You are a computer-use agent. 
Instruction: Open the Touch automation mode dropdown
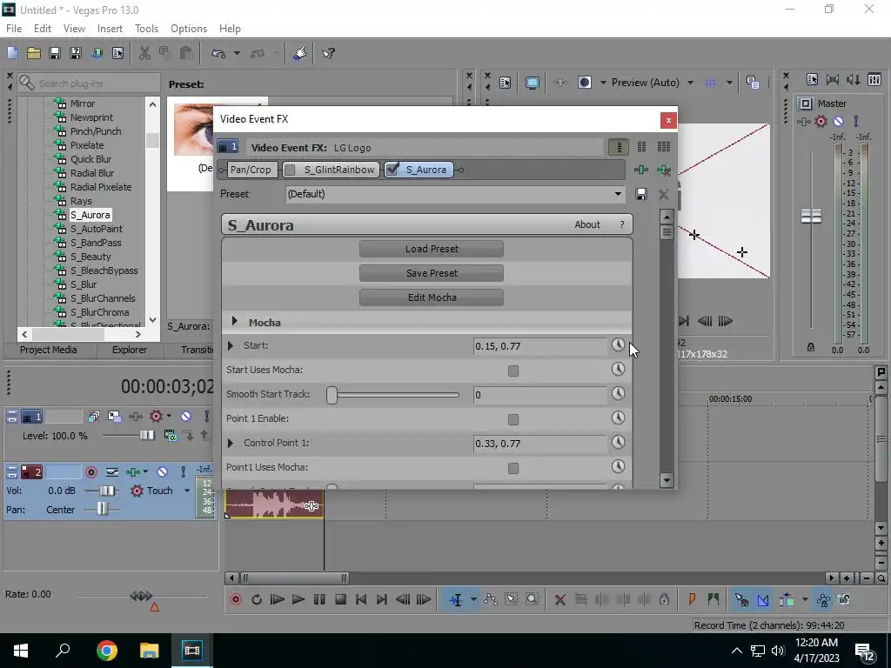point(187,491)
